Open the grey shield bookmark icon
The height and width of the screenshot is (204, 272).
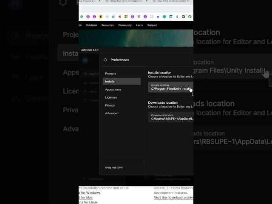139,17
